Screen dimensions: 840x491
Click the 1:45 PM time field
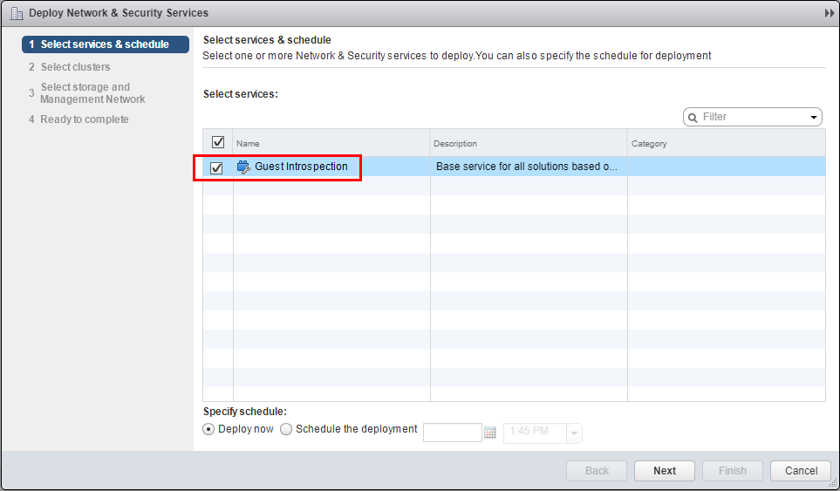(535, 433)
